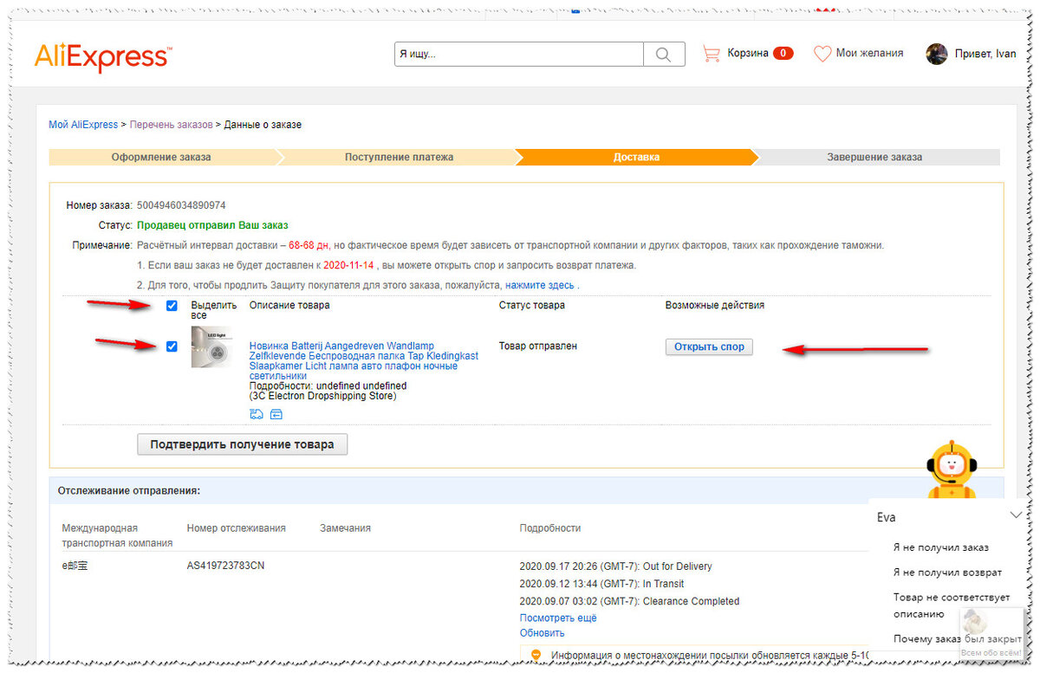This screenshot has width=1040, height=673.
Task: Click the return icon under product
Action: click(x=276, y=415)
